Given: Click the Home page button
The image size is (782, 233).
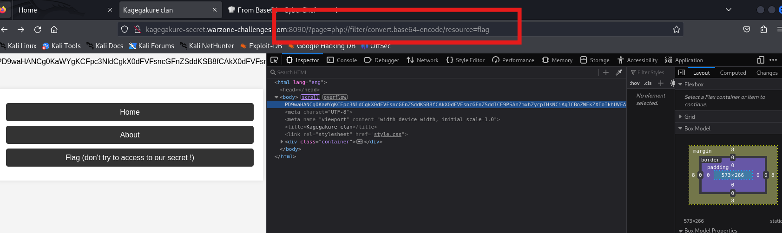Looking at the screenshot, I should [x=130, y=112].
